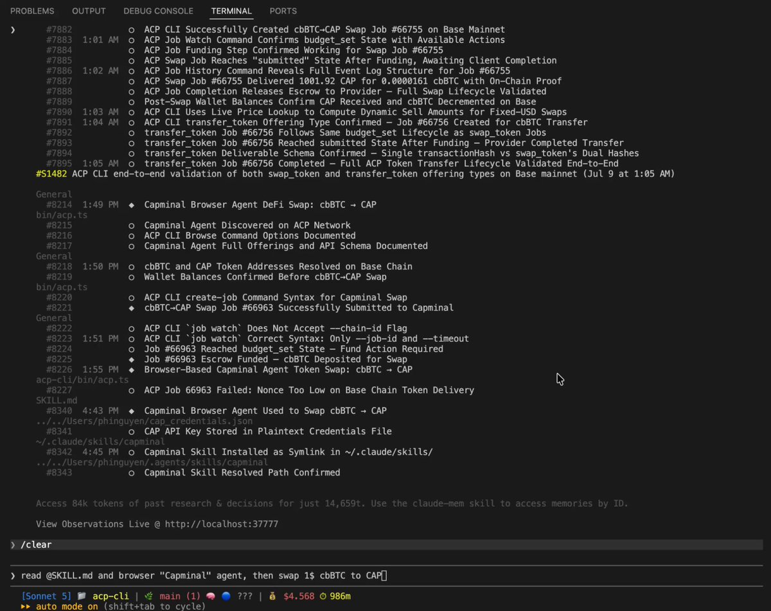
Task: Click 'ACP CLI create-job Command Syntax' line
Action: coord(276,297)
